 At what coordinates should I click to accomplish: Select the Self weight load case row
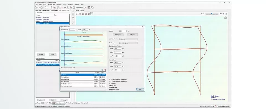53,19
